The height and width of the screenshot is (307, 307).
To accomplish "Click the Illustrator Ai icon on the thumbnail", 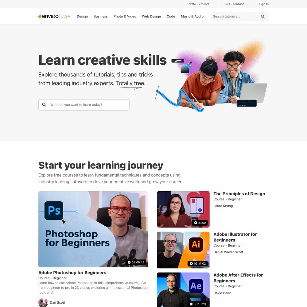I will click(196, 244).
